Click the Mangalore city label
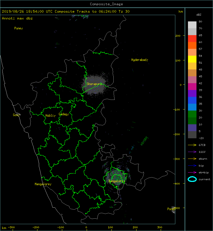Screen dimensions: 213x231 (43, 184)
